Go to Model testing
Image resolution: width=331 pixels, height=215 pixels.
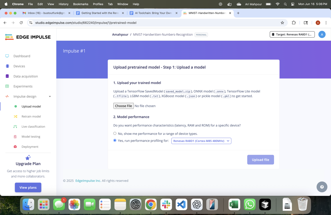tap(31, 136)
